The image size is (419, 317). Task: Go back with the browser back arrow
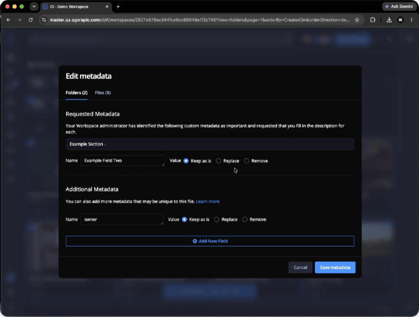(8, 20)
